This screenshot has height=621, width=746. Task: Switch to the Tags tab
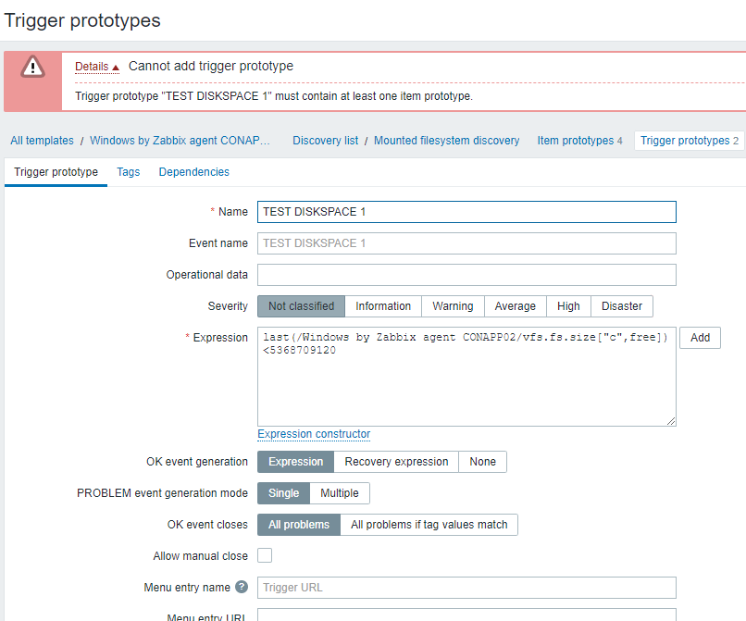point(129,172)
